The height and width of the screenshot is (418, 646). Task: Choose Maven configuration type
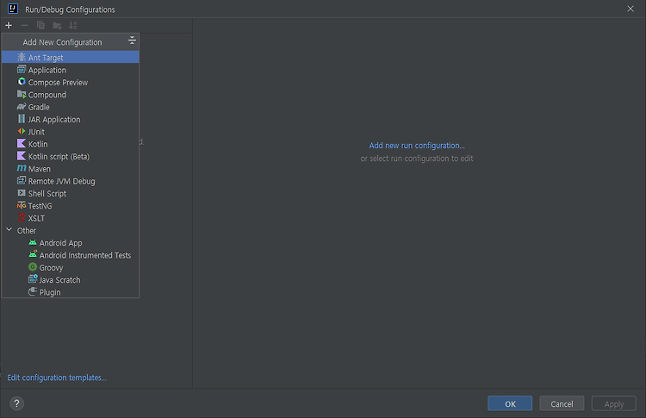pyautogui.click(x=71, y=169)
